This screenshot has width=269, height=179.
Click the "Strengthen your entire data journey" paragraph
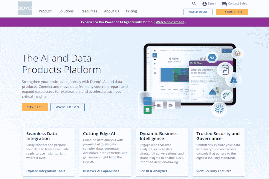(75, 89)
